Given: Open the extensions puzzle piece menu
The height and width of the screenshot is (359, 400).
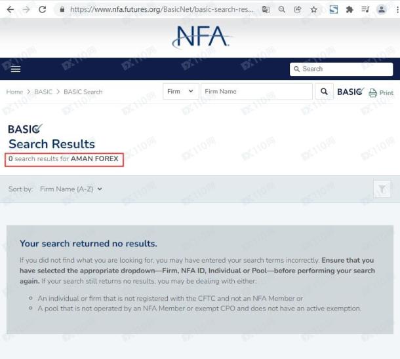Looking at the screenshot, I should [x=350, y=10].
